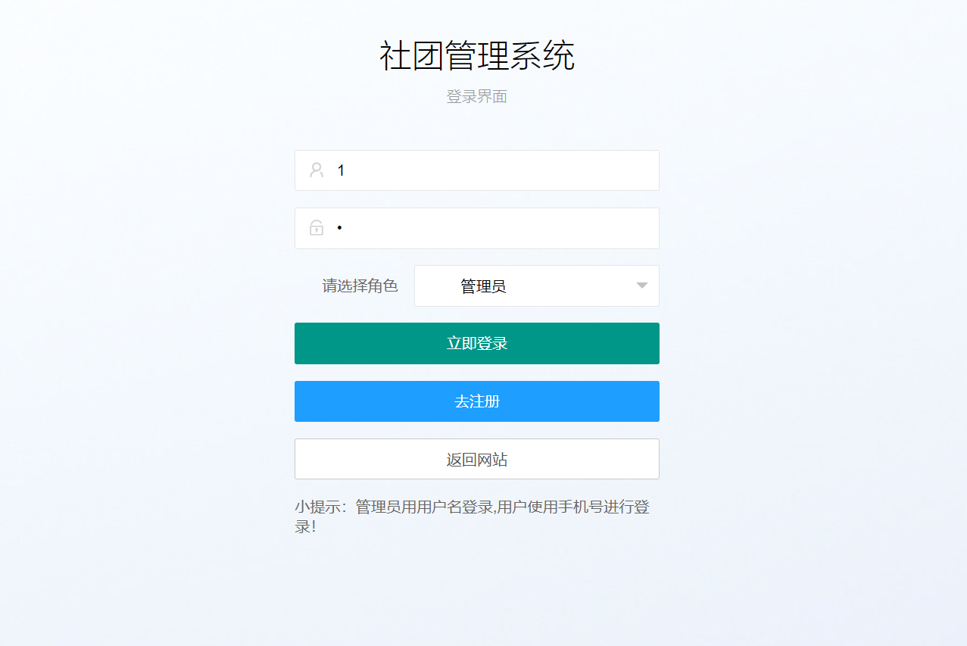Focus the username input containing "1"
This screenshot has height=646, width=967.
477,170
